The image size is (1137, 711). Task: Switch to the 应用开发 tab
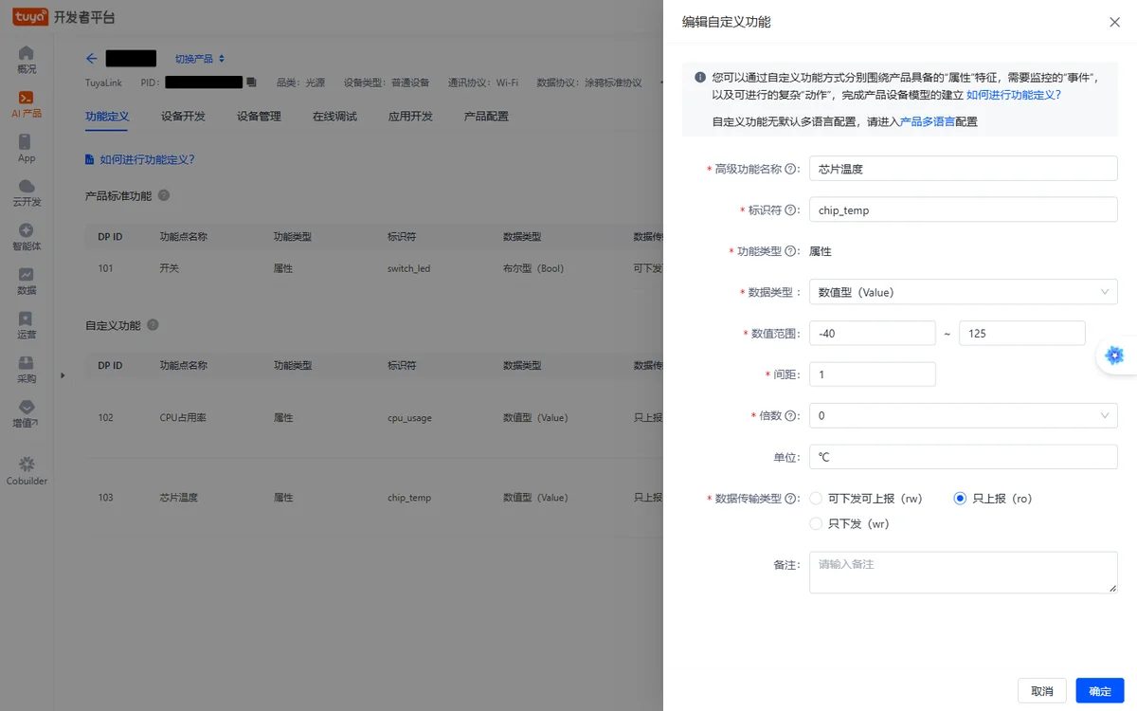(410, 117)
